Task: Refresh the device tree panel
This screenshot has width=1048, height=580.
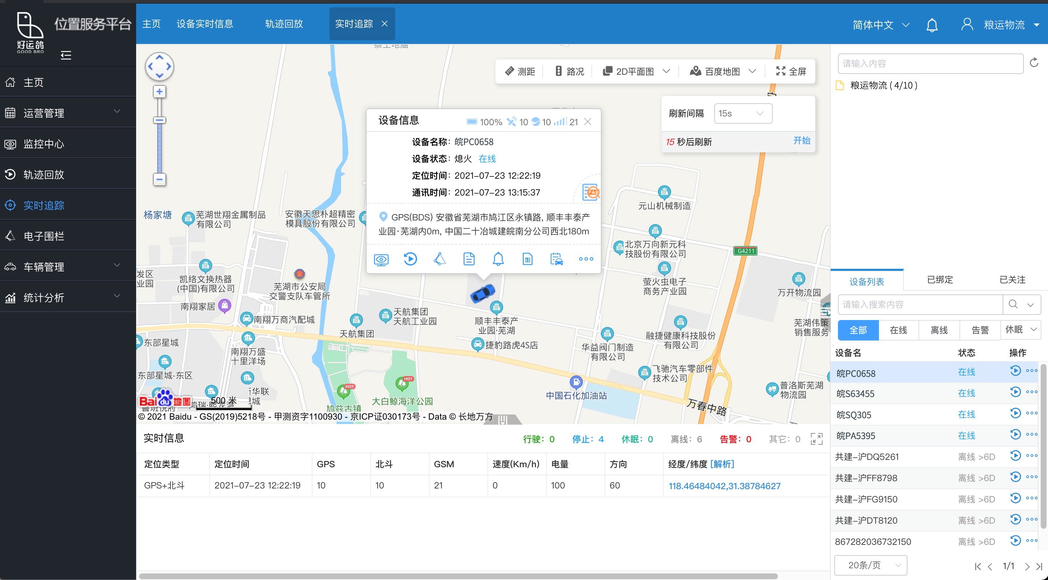Action: coord(1034,63)
